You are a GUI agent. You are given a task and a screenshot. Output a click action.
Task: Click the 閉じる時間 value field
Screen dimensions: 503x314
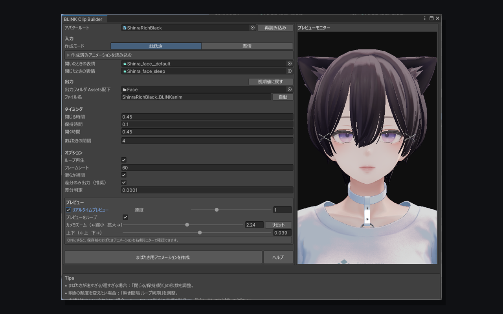coord(207,117)
